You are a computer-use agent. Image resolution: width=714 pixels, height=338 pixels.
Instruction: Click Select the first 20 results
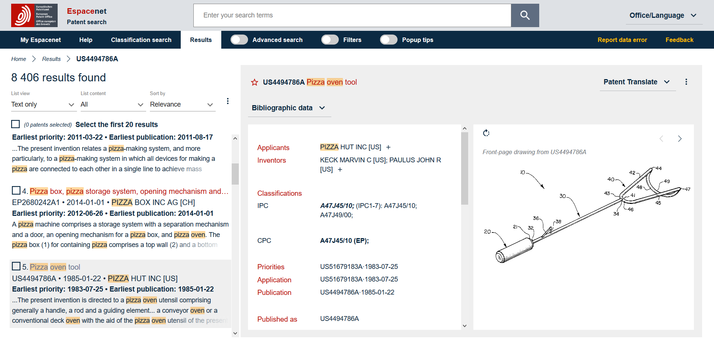(x=116, y=124)
